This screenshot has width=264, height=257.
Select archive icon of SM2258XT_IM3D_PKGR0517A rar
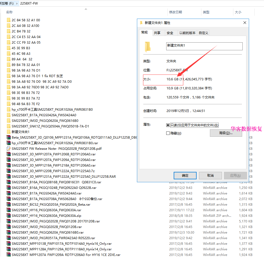point(9,238)
